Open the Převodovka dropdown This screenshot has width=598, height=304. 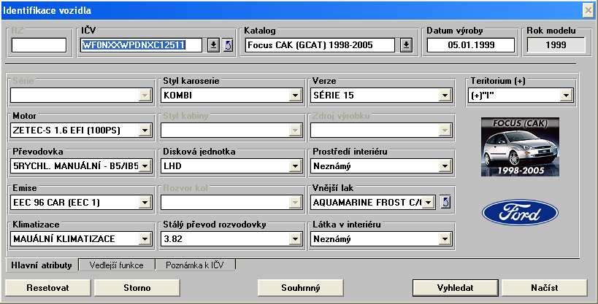pos(145,166)
